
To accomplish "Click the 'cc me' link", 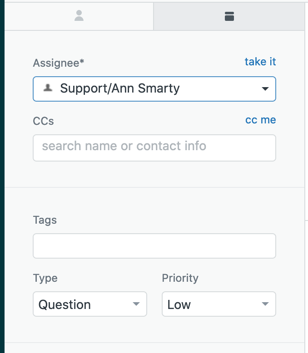I will pos(260,120).
